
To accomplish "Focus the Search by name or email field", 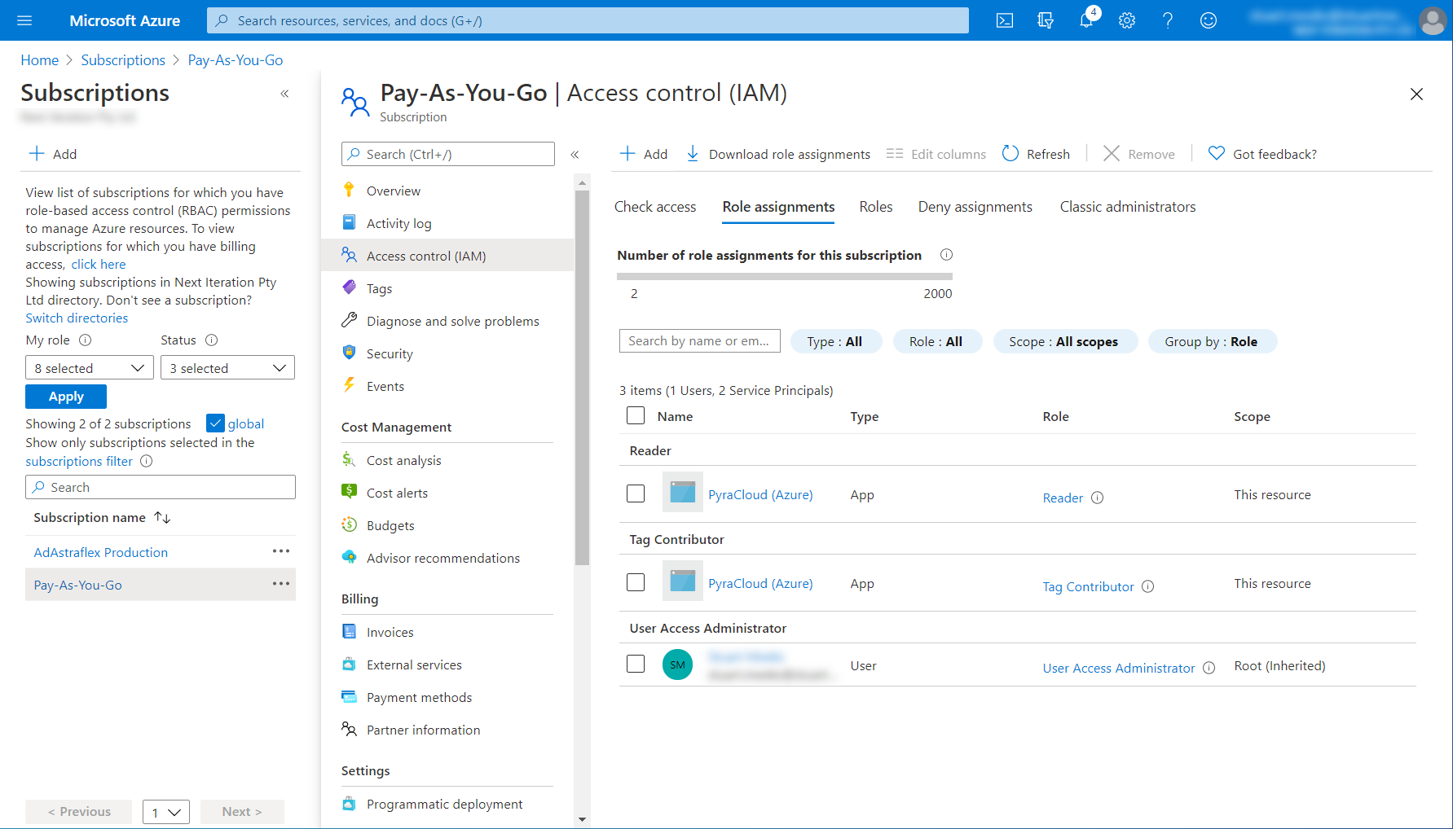I will [x=699, y=341].
